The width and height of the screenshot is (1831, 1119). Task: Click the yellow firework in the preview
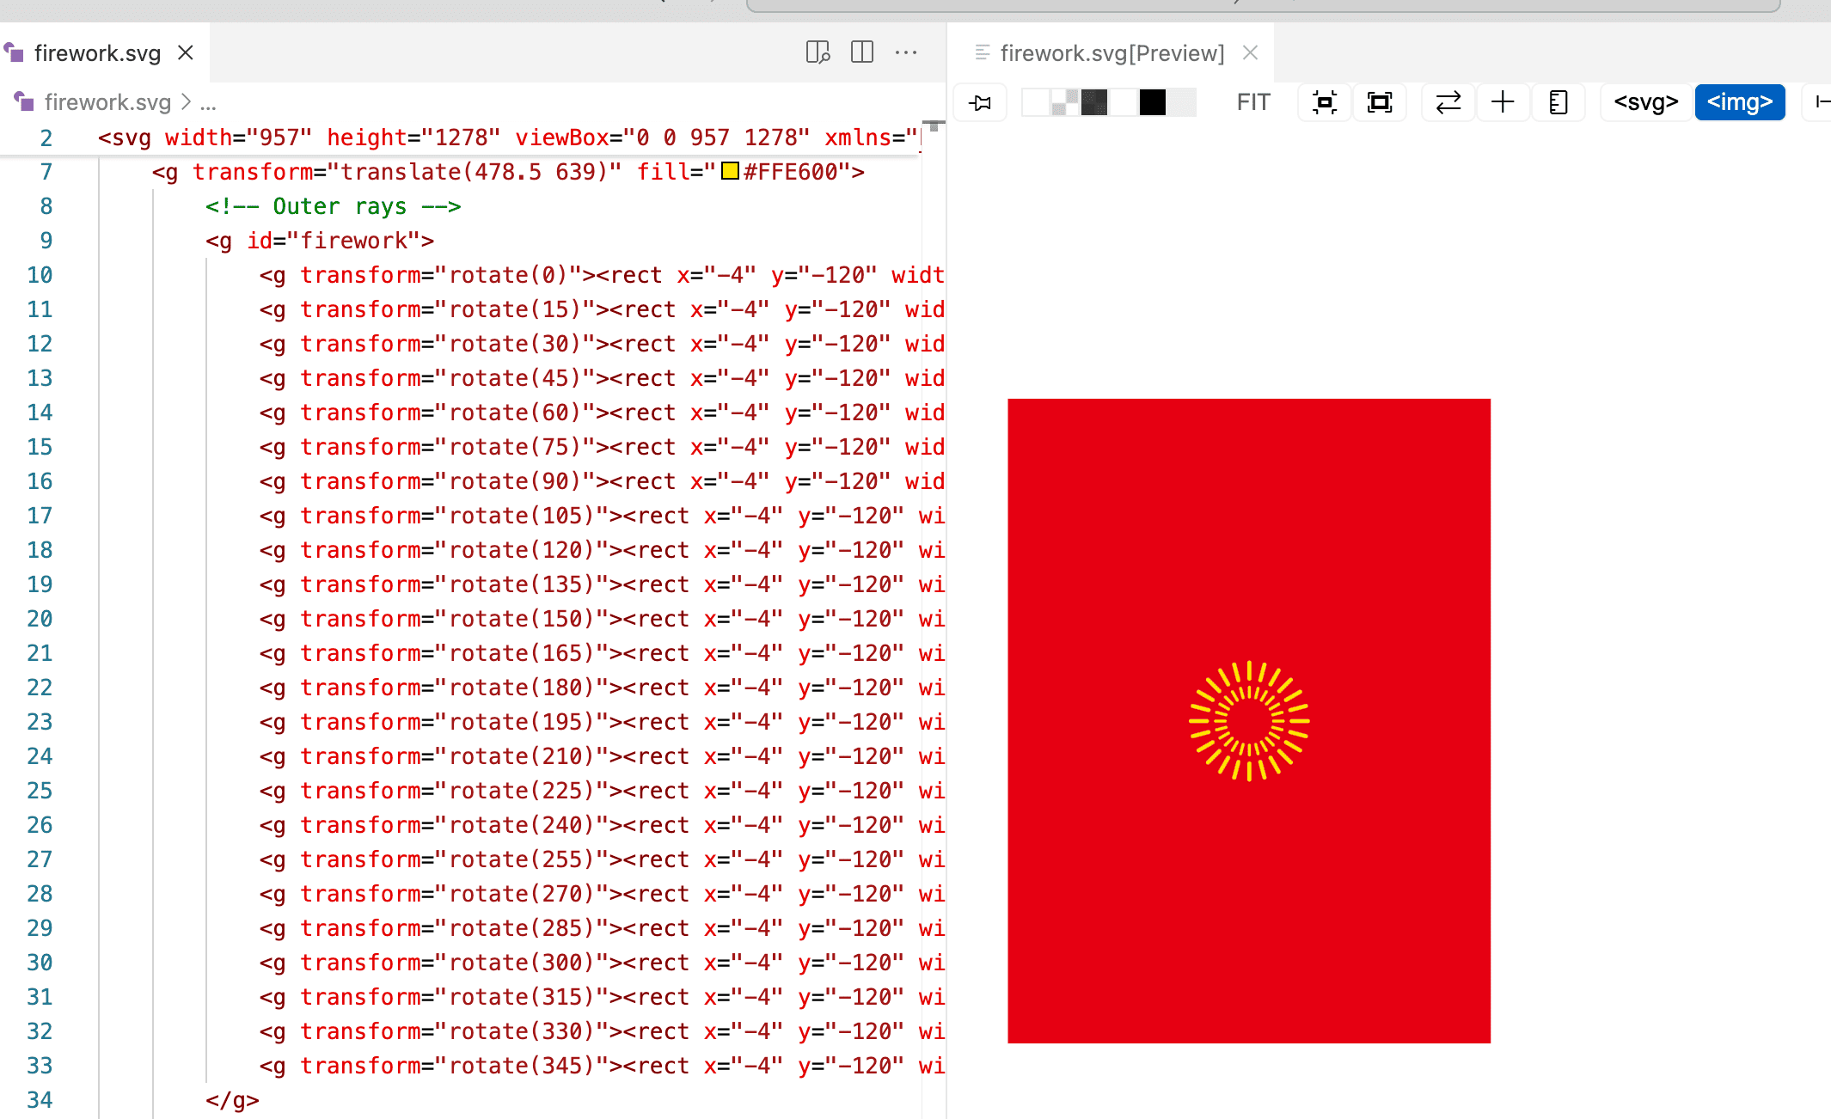1249,721
